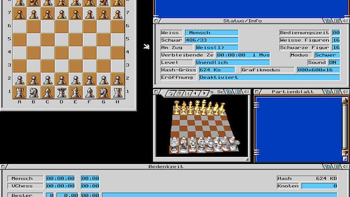Click the Weiss label in Status/Info
The width and height of the screenshot is (350, 197).
(171, 33)
